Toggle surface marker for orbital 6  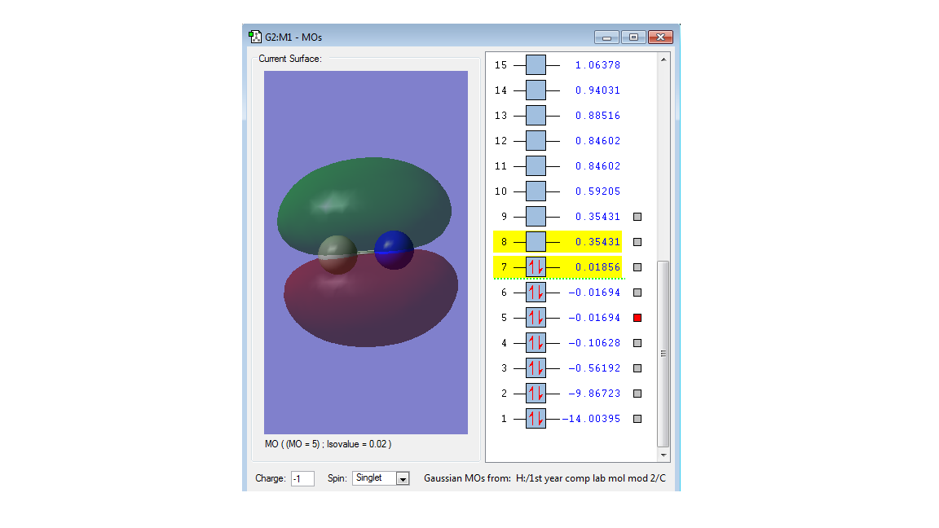[637, 293]
